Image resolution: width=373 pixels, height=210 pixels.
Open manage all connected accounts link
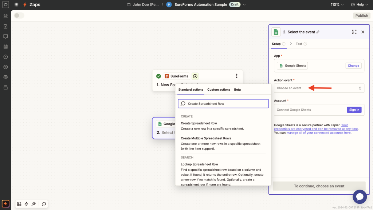[x=318, y=133]
